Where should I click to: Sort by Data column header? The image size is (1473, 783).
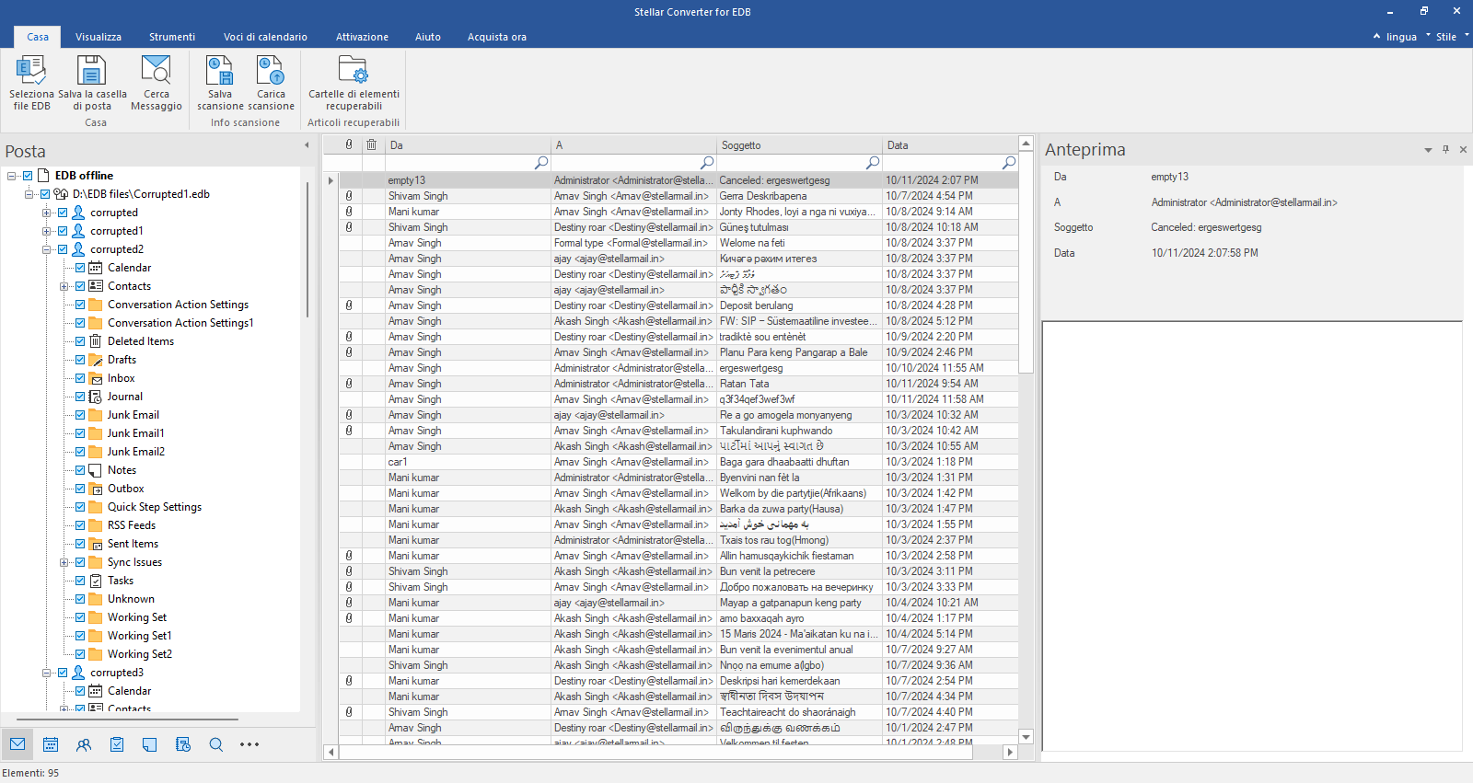tap(950, 144)
